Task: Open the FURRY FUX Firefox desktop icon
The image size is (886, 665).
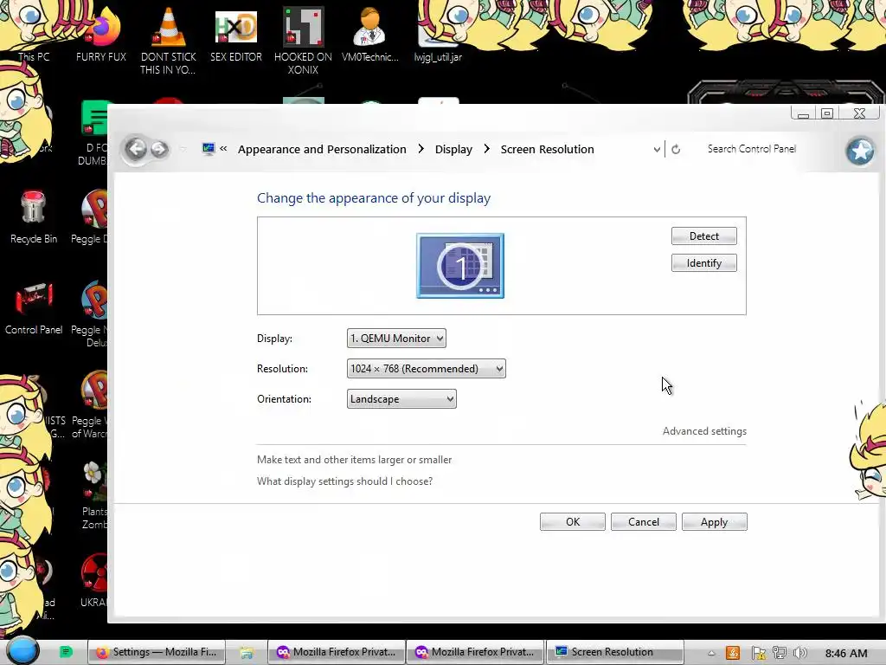Action: 101,34
